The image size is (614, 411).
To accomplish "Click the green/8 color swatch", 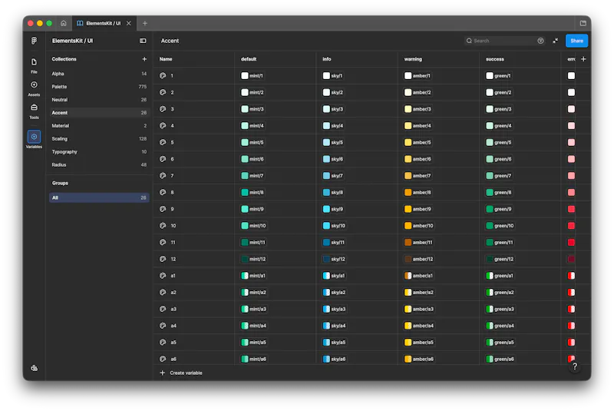I will (490, 192).
